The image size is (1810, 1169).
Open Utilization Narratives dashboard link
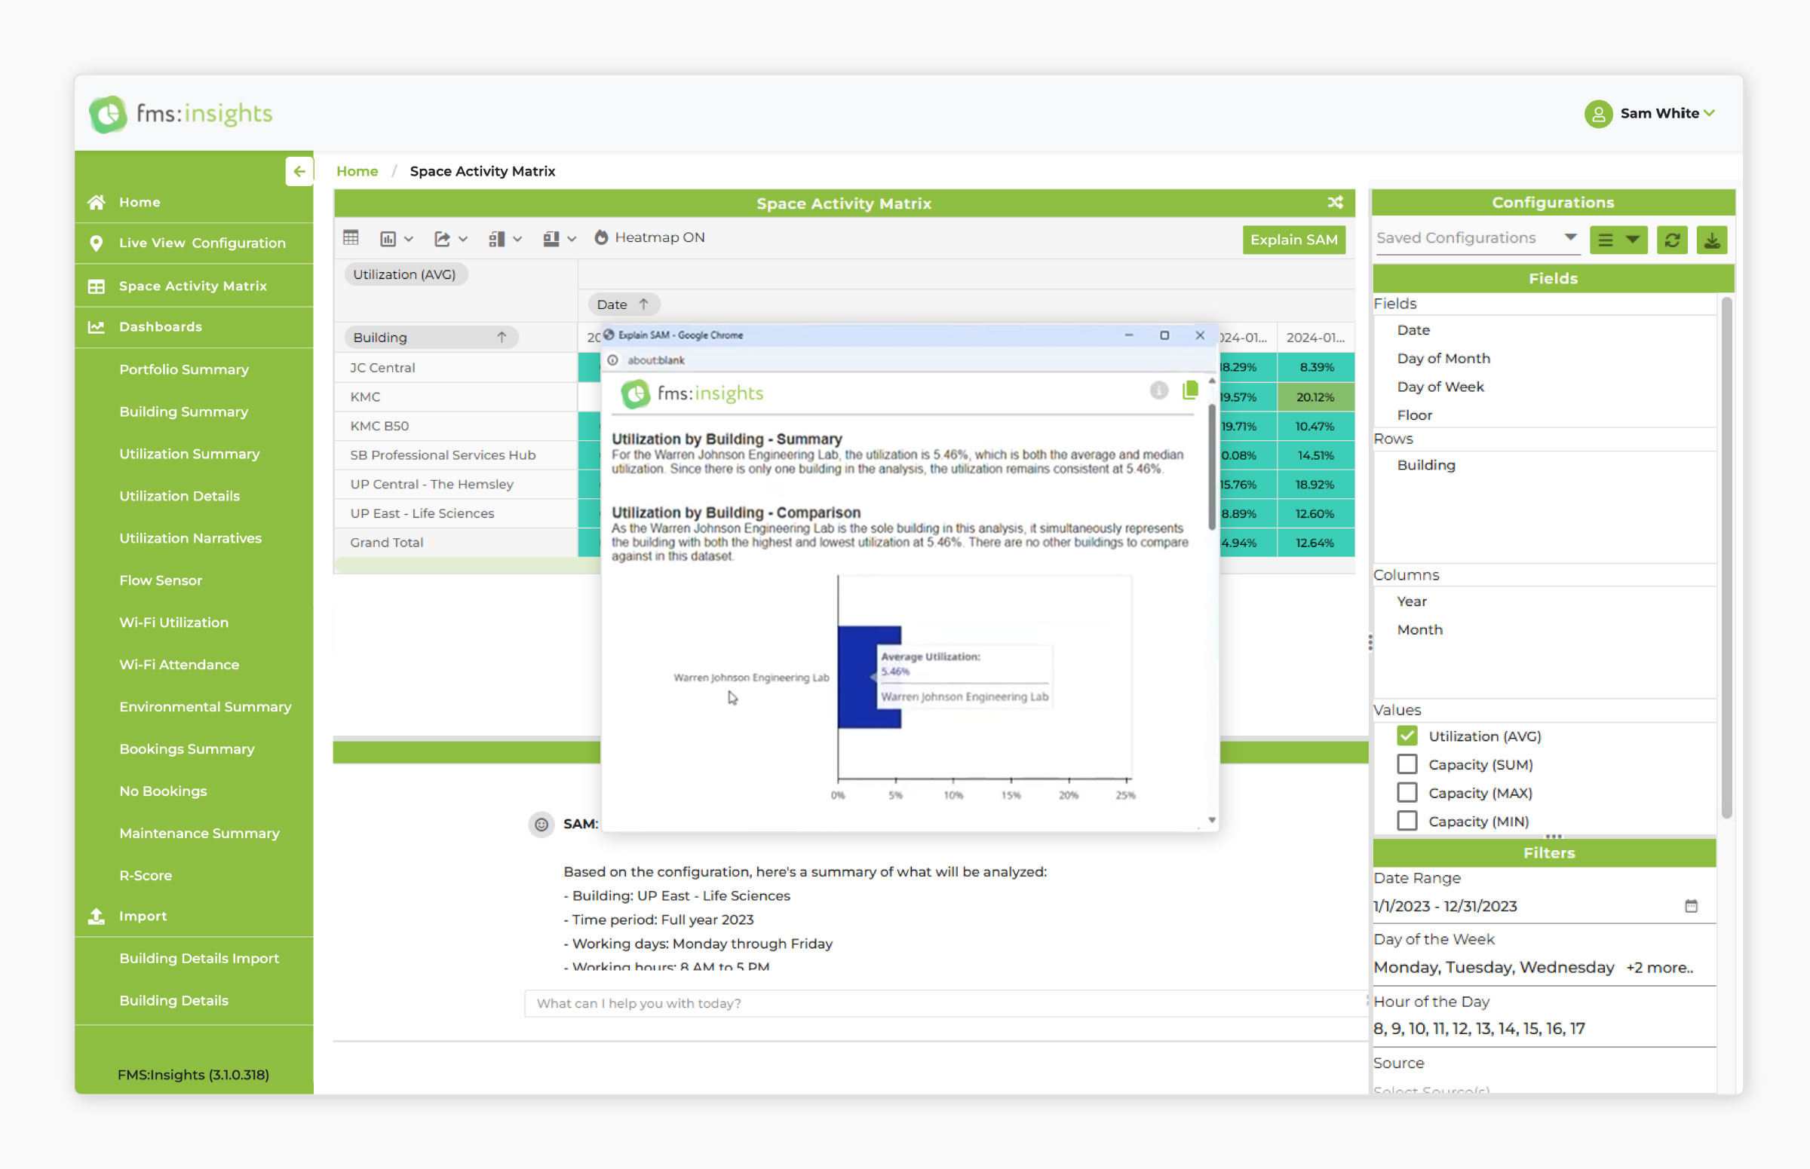[x=190, y=538]
